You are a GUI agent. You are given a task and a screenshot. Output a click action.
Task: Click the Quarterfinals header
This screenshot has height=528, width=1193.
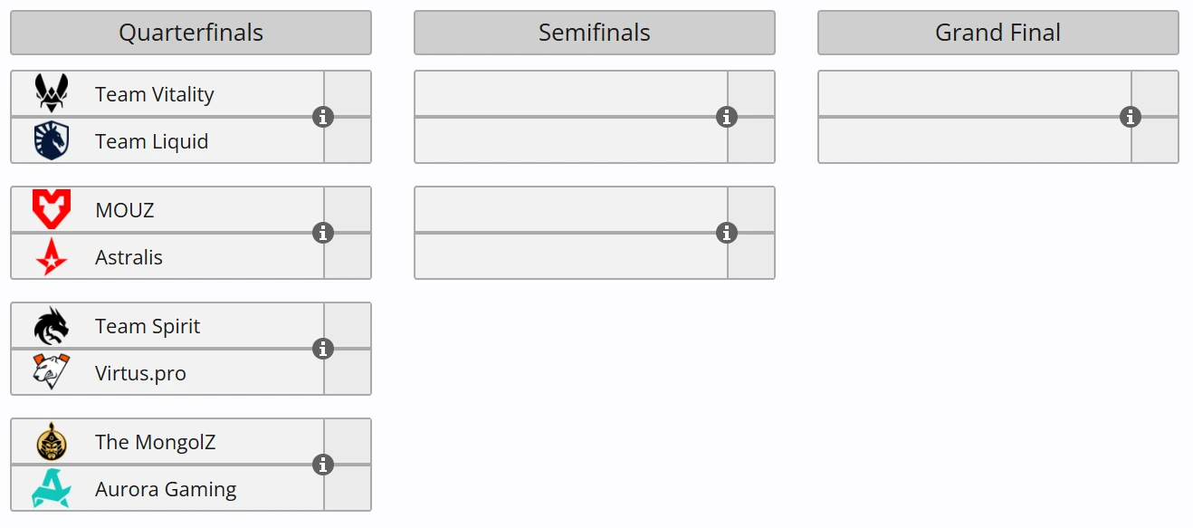[x=191, y=33]
